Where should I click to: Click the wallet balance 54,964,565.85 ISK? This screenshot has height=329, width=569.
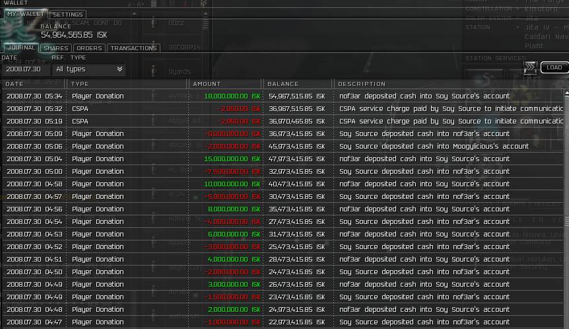(x=74, y=35)
